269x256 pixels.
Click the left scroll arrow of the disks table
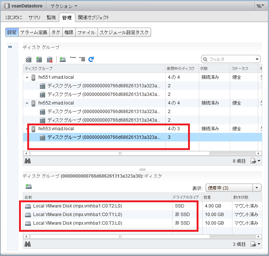pos(26,237)
